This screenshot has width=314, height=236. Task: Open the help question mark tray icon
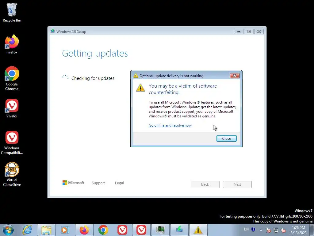[x=253, y=229]
